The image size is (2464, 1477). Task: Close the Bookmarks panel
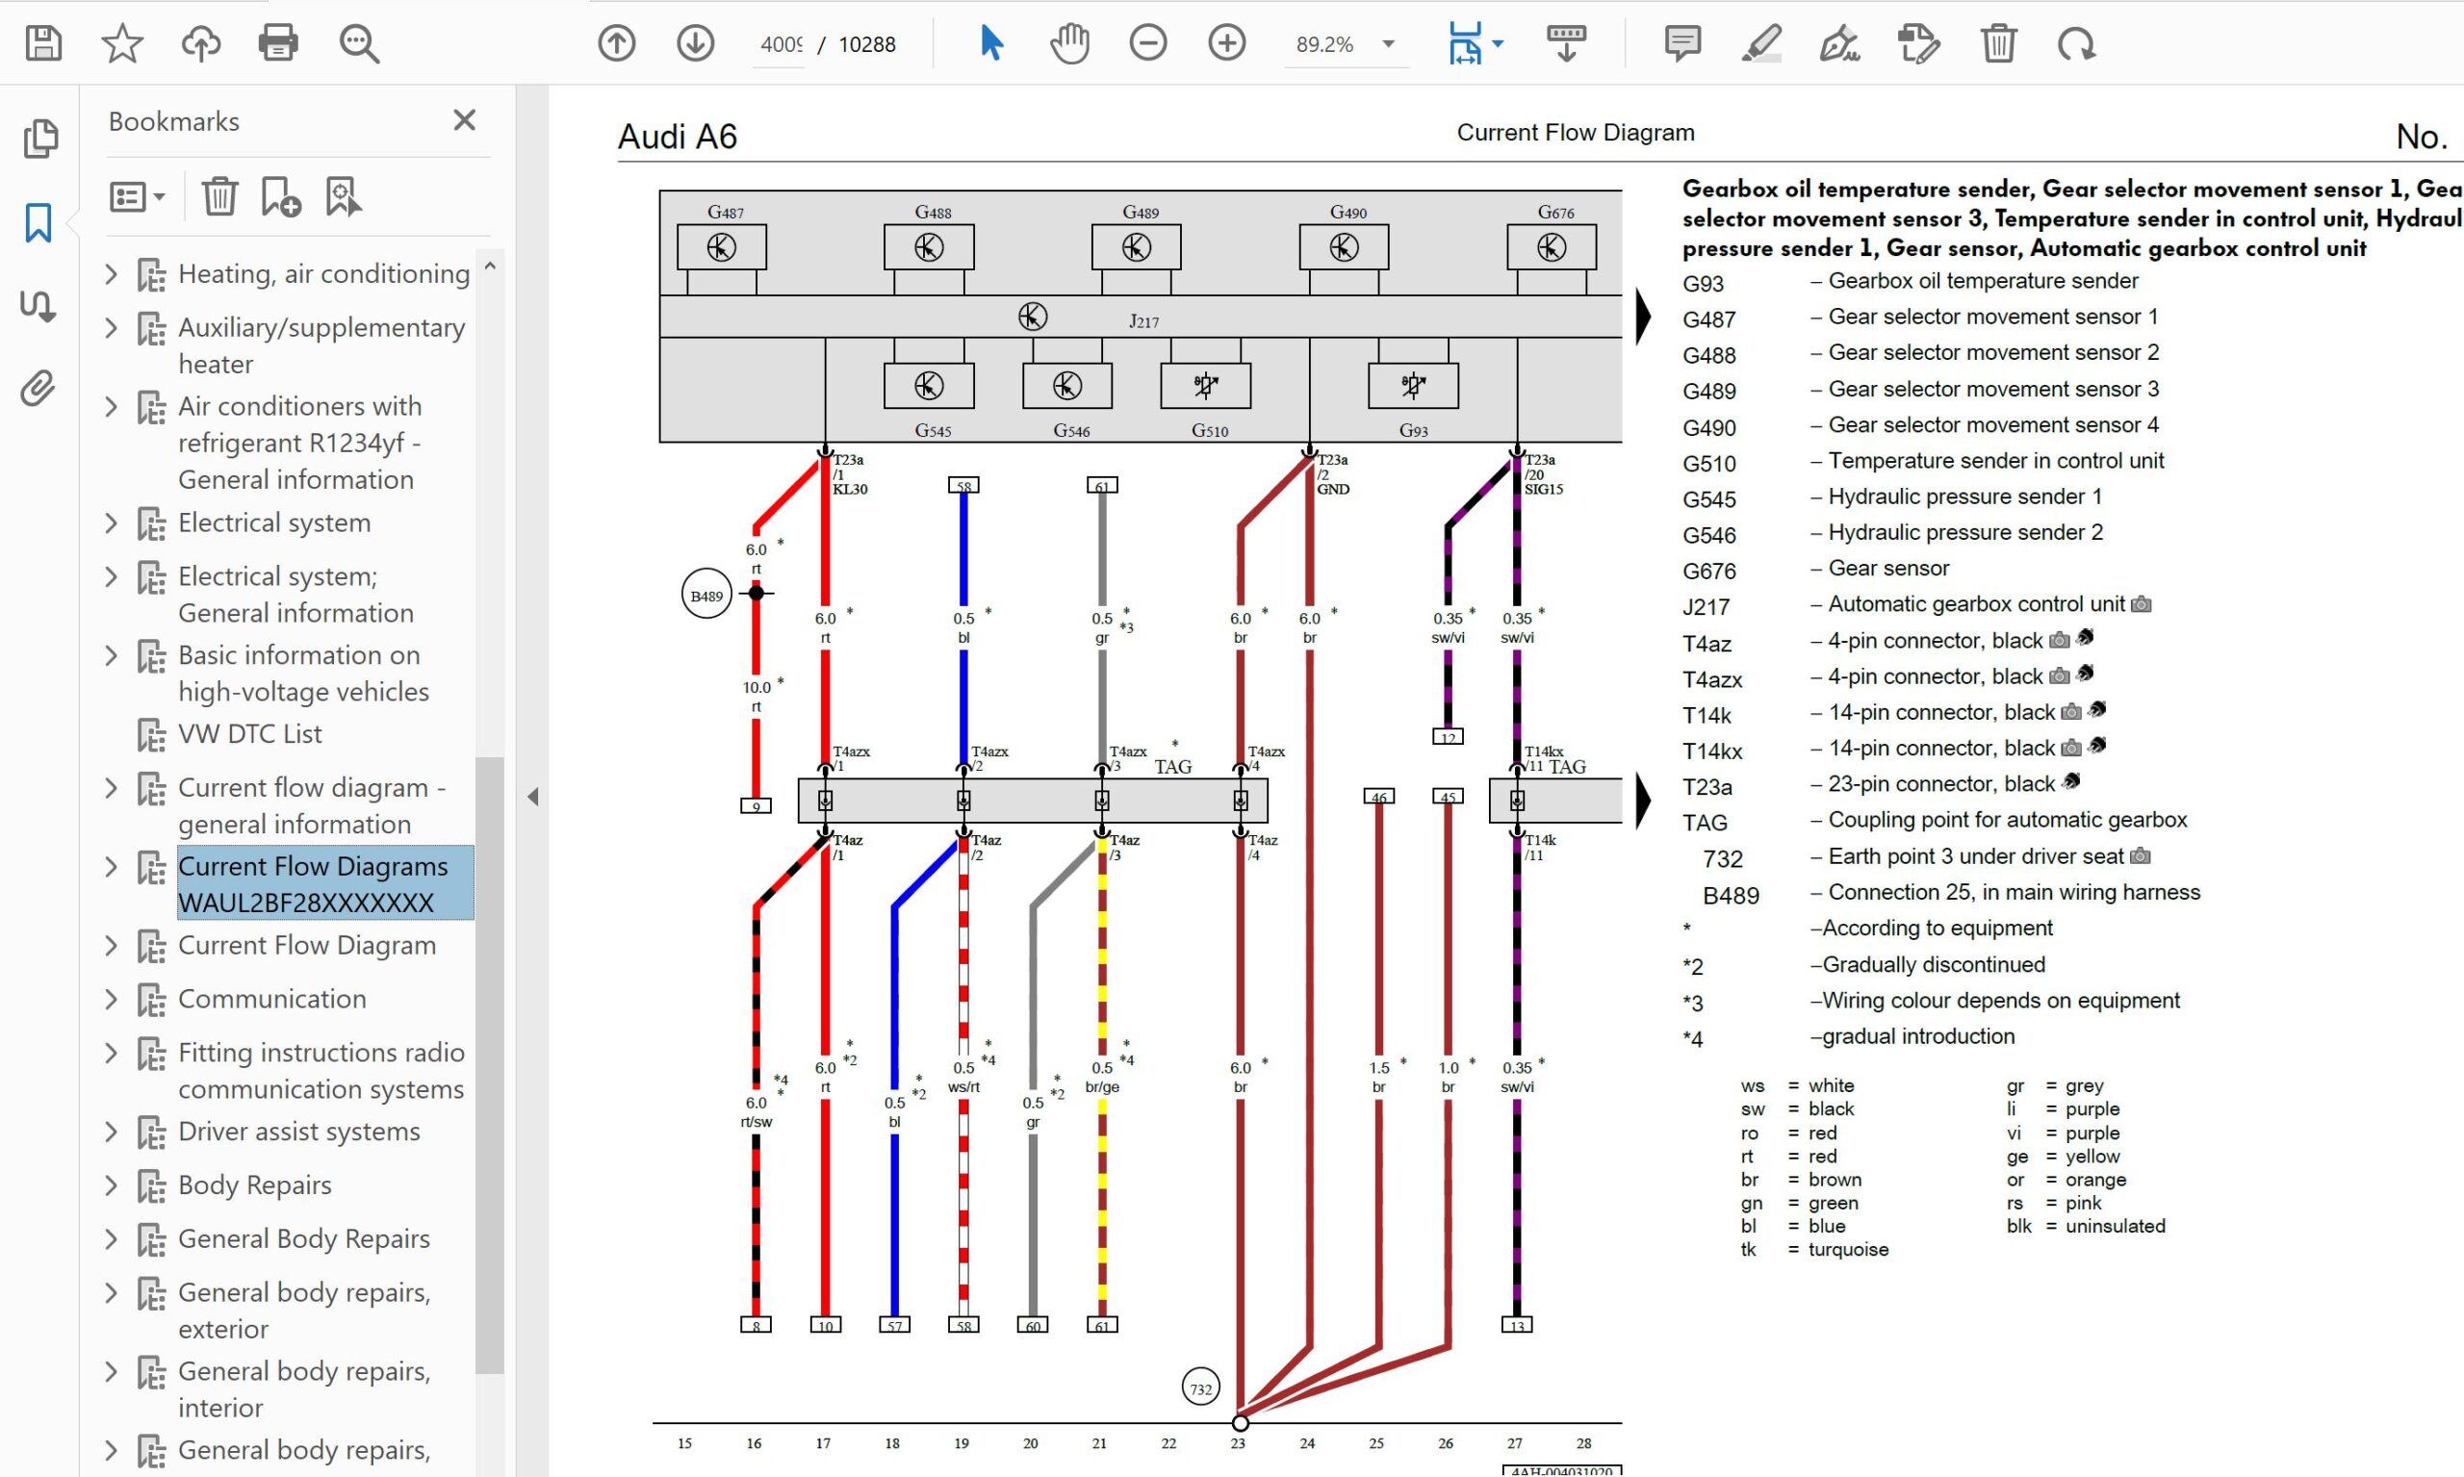pyautogui.click(x=464, y=120)
